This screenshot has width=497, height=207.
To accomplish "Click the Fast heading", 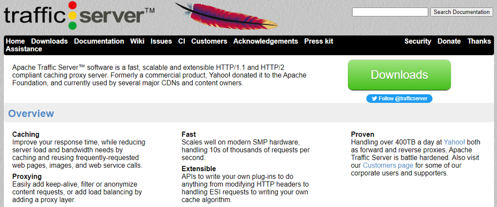I will 188,134.
